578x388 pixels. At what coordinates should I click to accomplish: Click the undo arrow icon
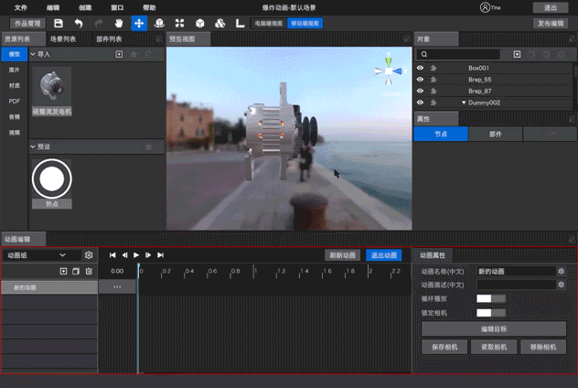78,24
